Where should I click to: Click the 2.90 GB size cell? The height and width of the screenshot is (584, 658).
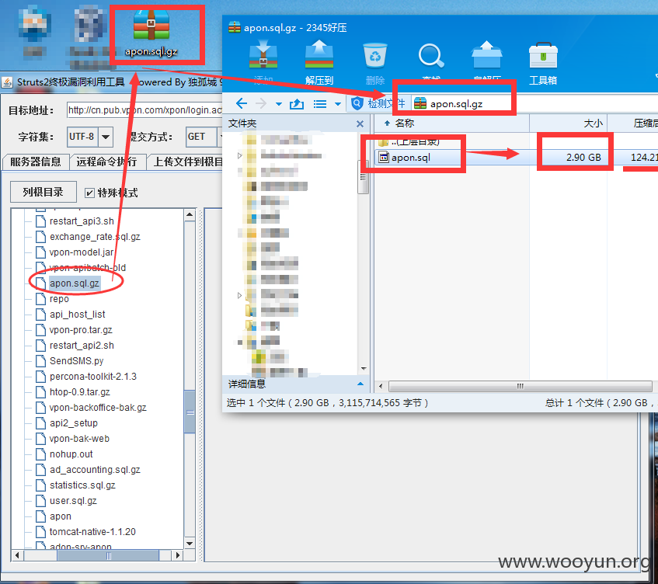pyautogui.click(x=583, y=158)
